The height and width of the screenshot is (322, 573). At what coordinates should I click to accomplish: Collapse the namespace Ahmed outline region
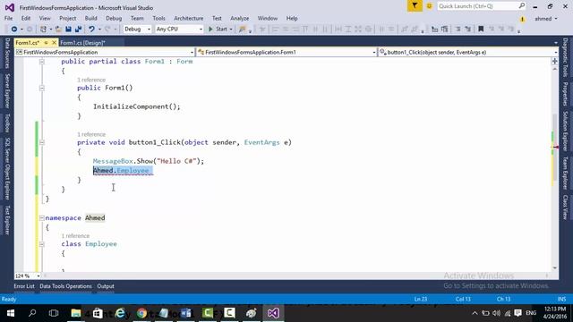coord(42,218)
